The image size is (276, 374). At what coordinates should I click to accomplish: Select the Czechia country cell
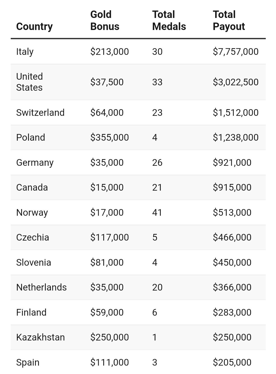tap(32, 237)
